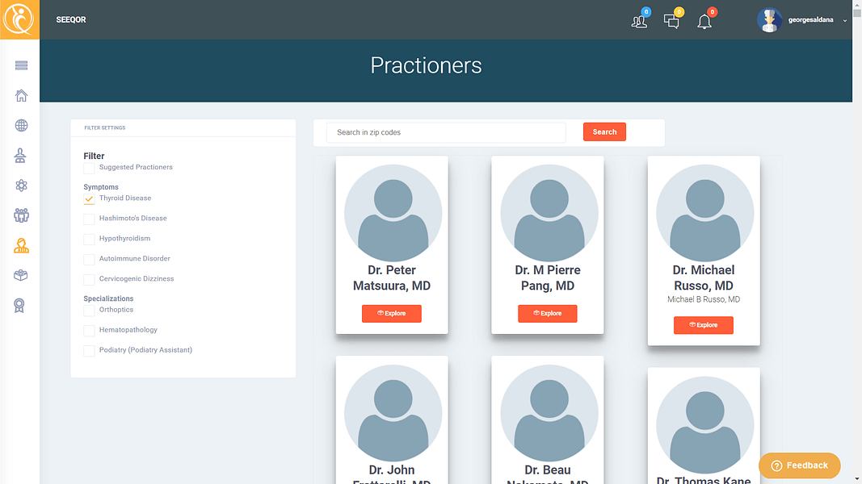Open the notifications bell icon
Viewport: 862px width, 484px height.
(x=704, y=22)
